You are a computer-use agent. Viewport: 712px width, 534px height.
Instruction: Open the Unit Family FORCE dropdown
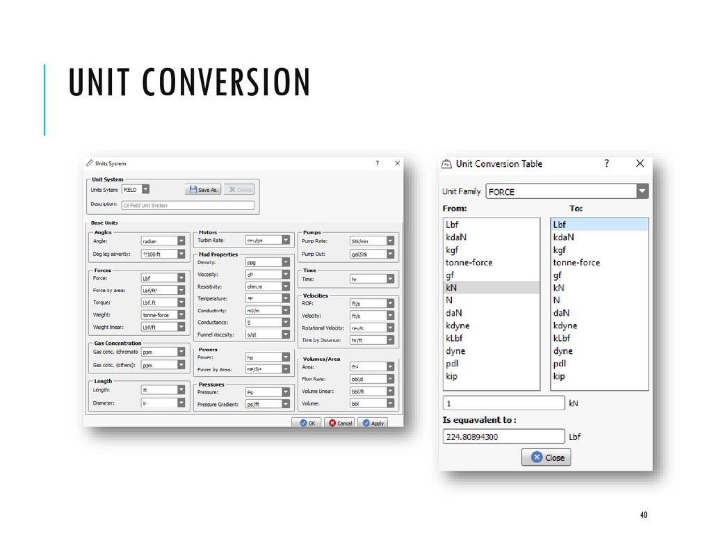click(642, 191)
